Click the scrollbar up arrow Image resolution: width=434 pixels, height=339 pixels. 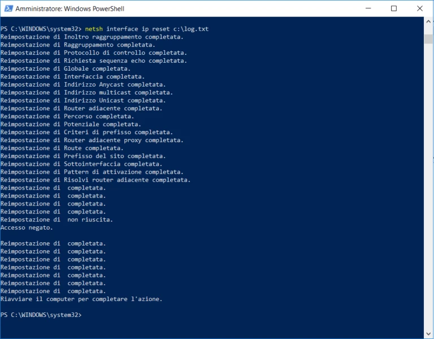click(x=428, y=22)
